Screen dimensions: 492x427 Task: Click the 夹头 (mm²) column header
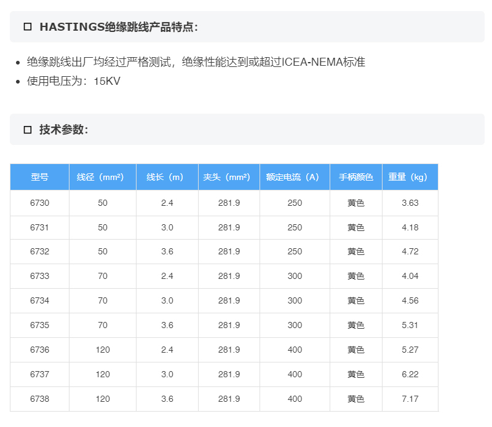click(x=229, y=177)
